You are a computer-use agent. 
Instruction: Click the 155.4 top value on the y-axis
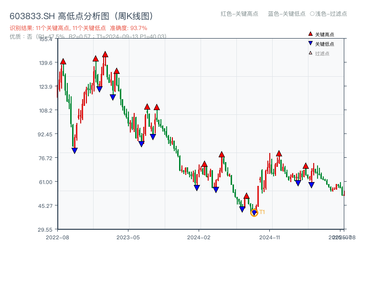tap(44, 40)
